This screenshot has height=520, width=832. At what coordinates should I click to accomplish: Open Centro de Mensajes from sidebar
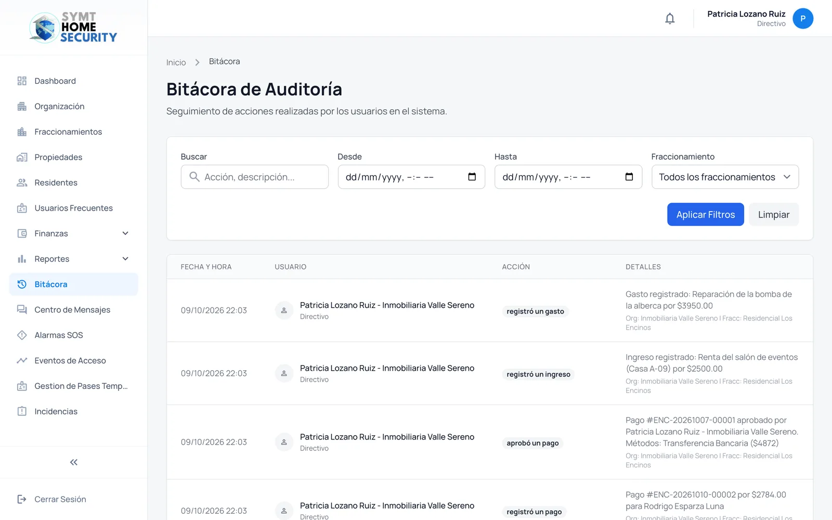tap(74, 310)
